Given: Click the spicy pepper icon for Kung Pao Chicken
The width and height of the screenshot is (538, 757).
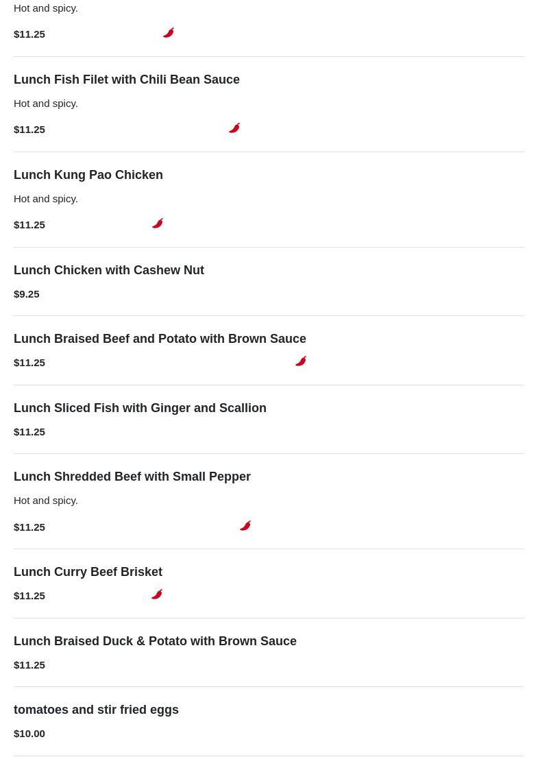Looking at the screenshot, I should 158,224.
